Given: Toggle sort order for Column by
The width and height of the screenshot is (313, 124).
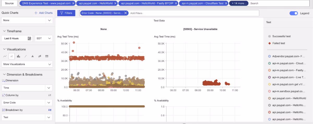Looking at the screenshot, I should pos(50,95).
